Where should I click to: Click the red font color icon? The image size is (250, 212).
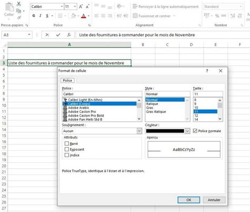point(84,16)
